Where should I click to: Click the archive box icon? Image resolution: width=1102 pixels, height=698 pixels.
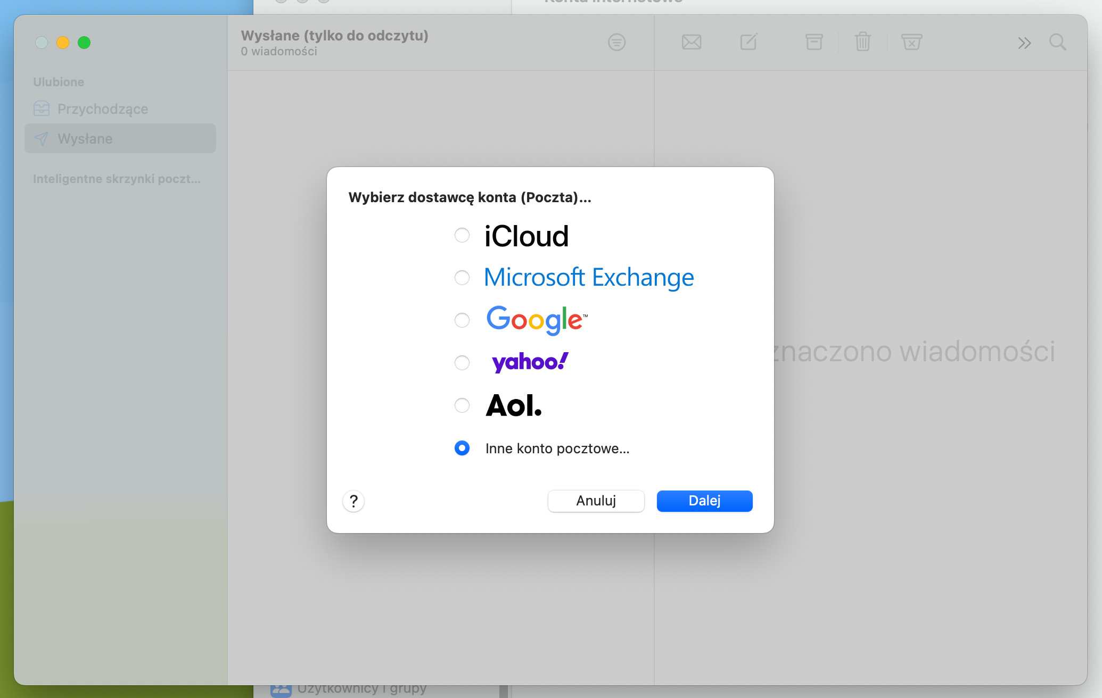tap(814, 42)
